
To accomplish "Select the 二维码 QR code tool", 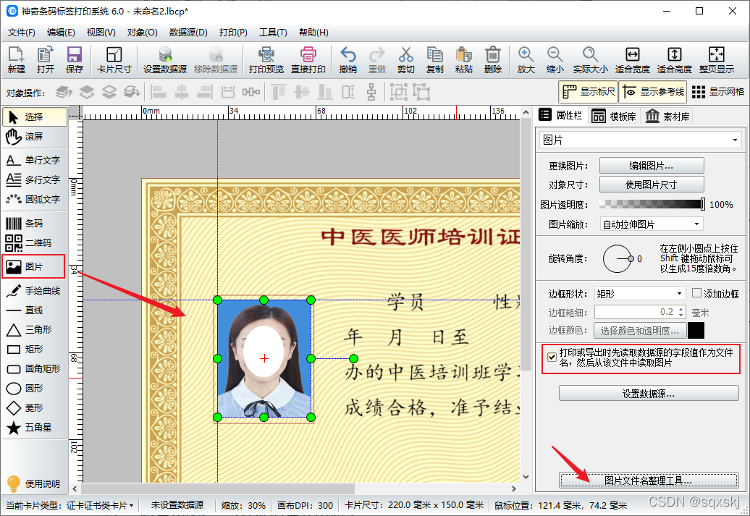I will tap(35, 243).
